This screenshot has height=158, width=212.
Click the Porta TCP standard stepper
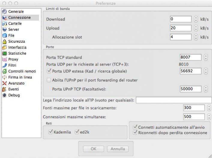click(x=205, y=57)
